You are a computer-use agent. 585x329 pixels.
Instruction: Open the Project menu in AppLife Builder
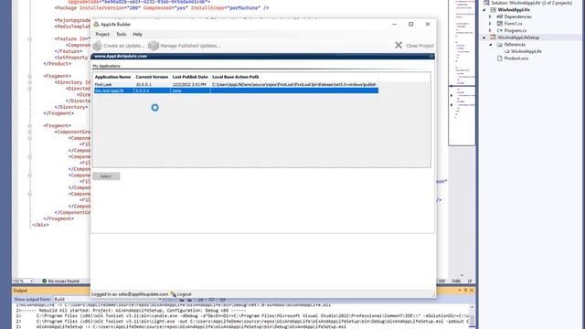pos(102,35)
